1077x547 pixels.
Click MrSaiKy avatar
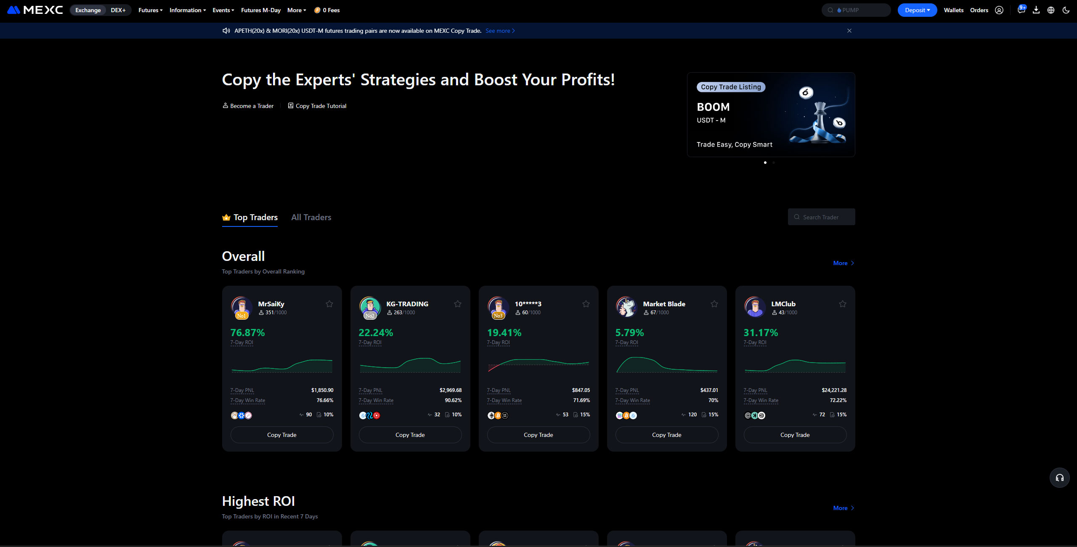click(241, 308)
